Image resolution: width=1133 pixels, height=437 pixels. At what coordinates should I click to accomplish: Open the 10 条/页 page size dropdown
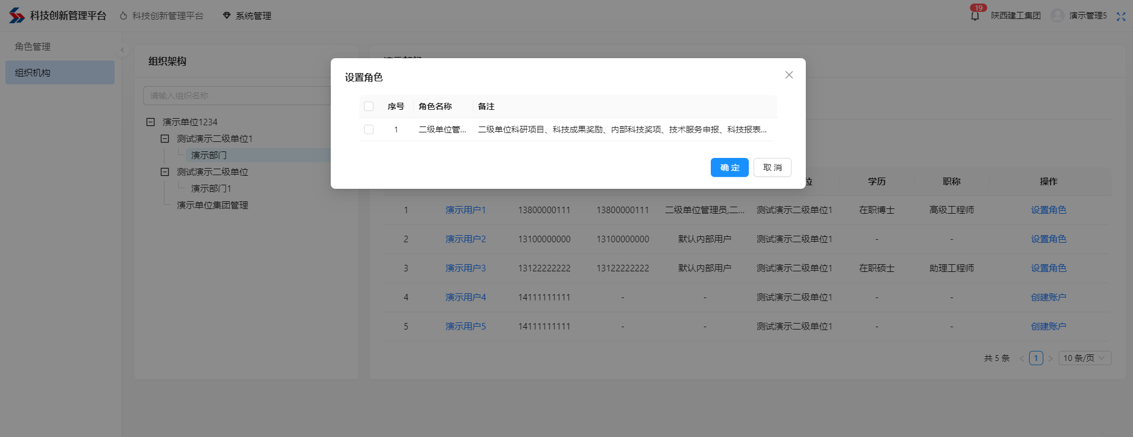coord(1084,358)
